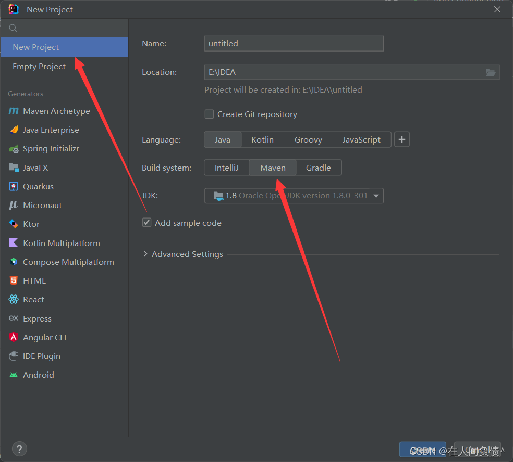This screenshot has height=462, width=513.
Task: Close the New Project dialog
Action: tap(497, 9)
